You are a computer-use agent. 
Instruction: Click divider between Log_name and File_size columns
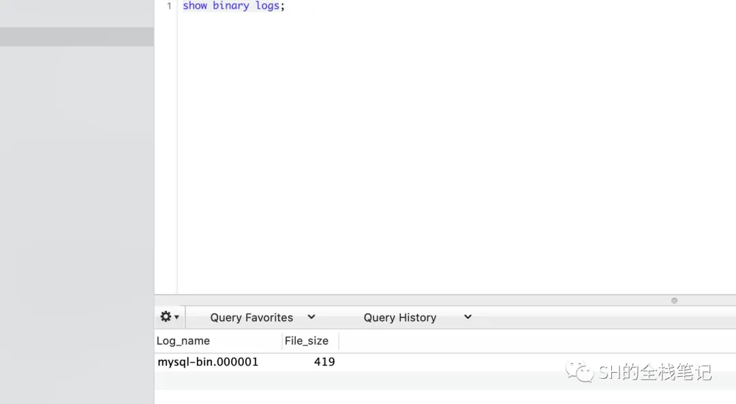point(282,341)
